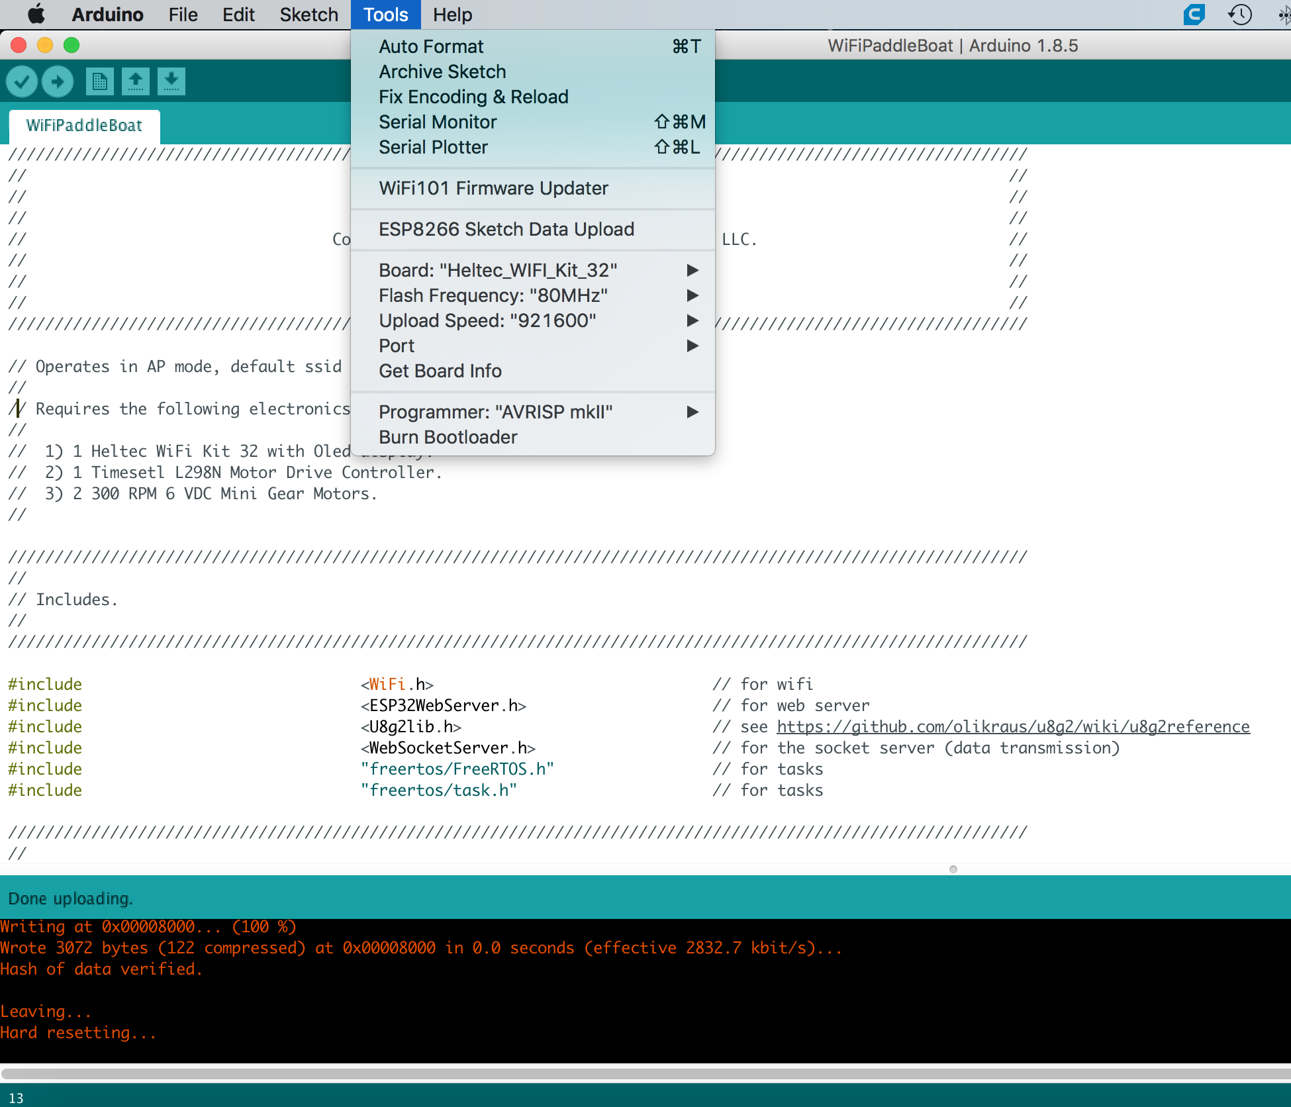Expand the Port submenu
The image size is (1291, 1107).
[533, 346]
